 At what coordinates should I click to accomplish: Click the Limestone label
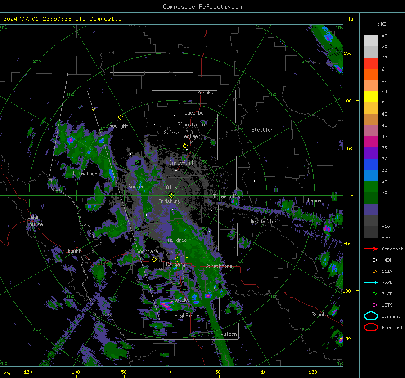pyautogui.click(x=85, y=173)
